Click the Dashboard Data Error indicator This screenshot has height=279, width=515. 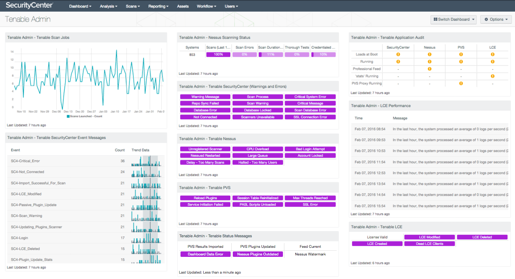click(205, 254)
